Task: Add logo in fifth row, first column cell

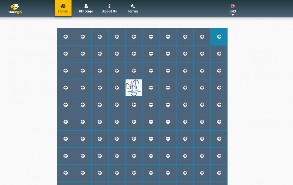Action: point(66,105)
